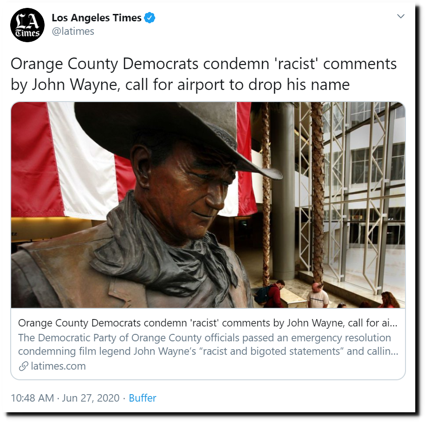
Task: Follow the latimes.com domain link
Action: coord(58,366)
